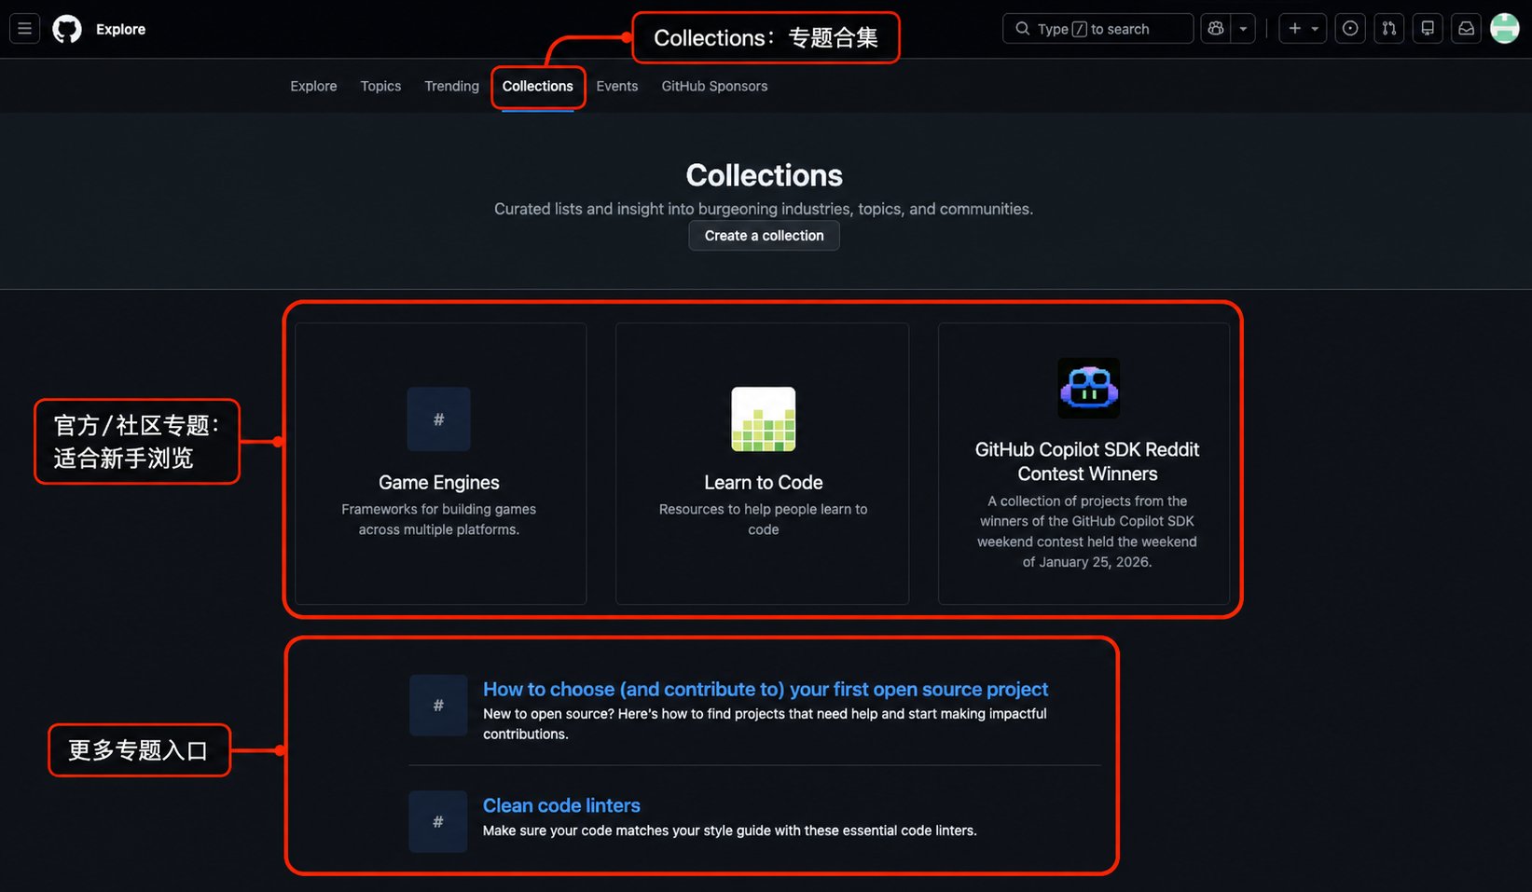Switch to the Topics tab
This screenshot has width=1532, height=892.
click(380, 86)
